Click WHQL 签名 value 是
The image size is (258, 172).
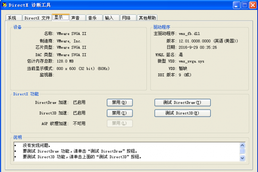click(x=181, y=55)
